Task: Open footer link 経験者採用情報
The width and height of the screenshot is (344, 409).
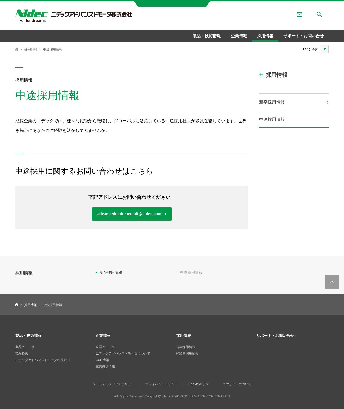Action: (x=187, y=353)
